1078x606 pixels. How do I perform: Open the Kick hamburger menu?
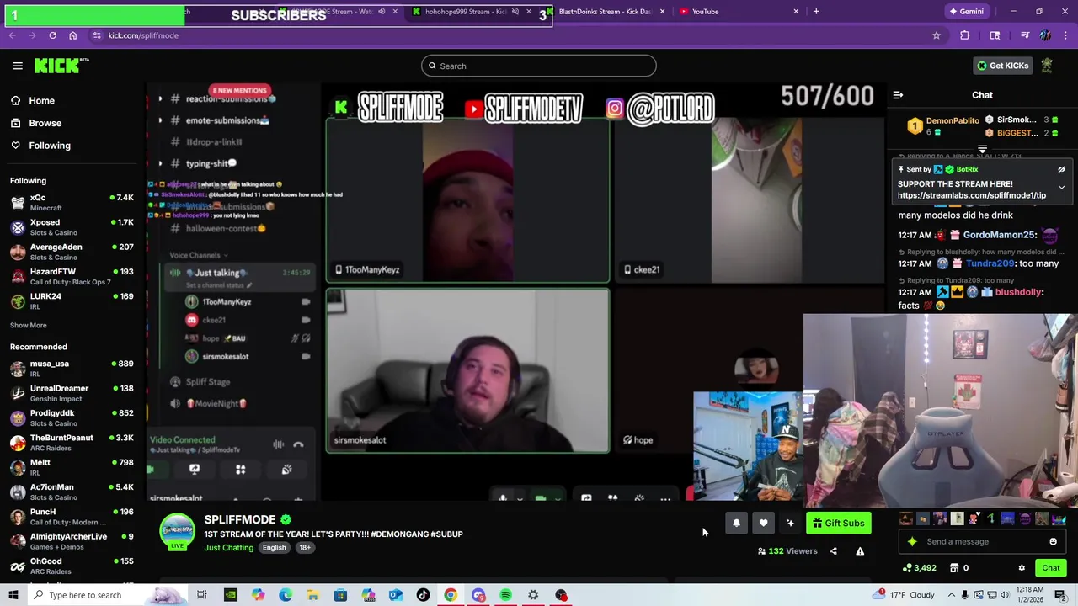pyautogui.click(x=18, y=66)
